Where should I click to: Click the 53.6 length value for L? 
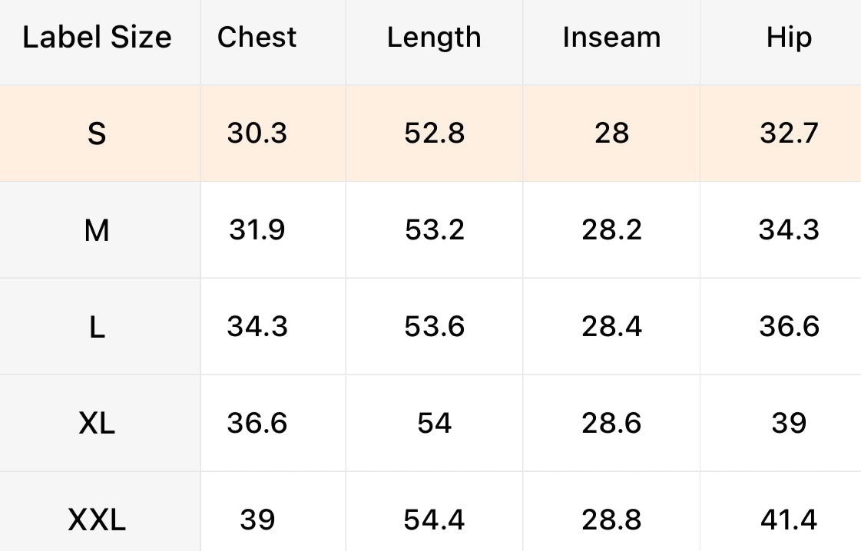pyautogui.click(x=434, y=327)
